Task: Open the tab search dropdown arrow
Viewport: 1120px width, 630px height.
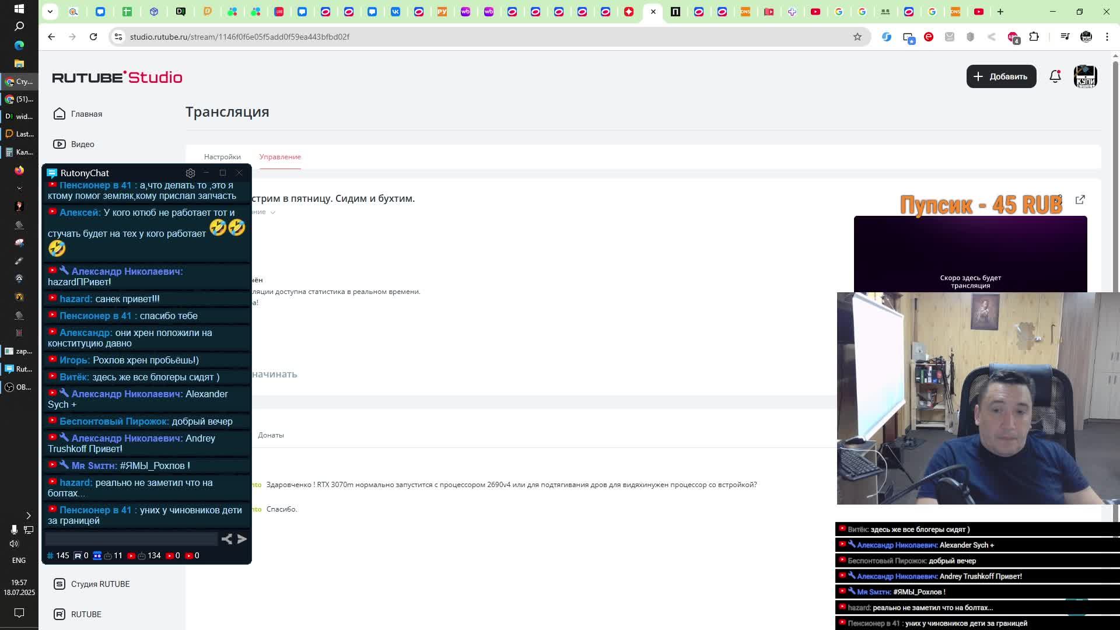Action: click(50, 11)
